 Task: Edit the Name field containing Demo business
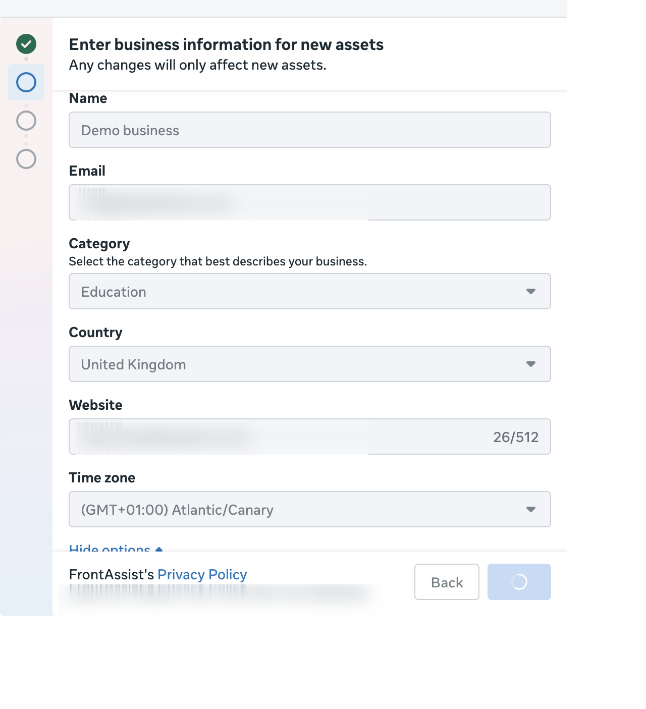(x=310, y=130)
